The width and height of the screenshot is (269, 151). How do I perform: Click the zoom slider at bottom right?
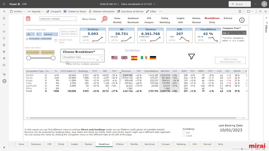tap(242, 149)
